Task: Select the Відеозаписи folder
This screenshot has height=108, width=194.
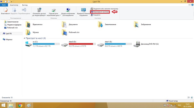Action: [34, 24]
